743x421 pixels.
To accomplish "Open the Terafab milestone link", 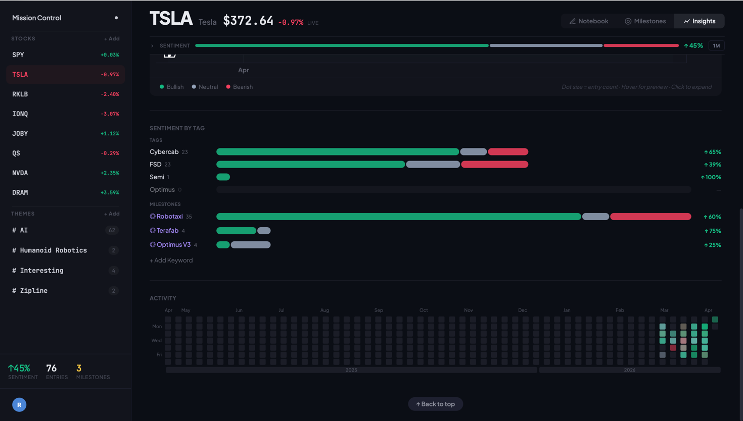I will click(167, 231).
